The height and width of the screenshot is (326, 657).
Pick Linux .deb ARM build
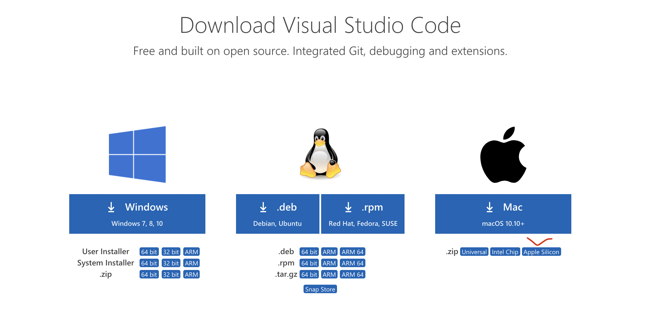(x=329, y=252)
